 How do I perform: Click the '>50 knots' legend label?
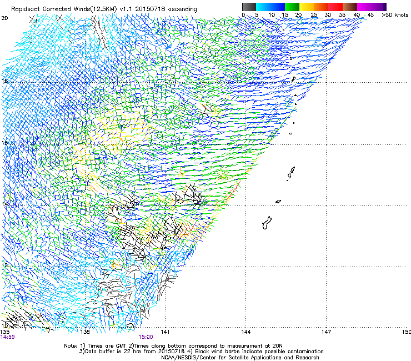point(395,14)
